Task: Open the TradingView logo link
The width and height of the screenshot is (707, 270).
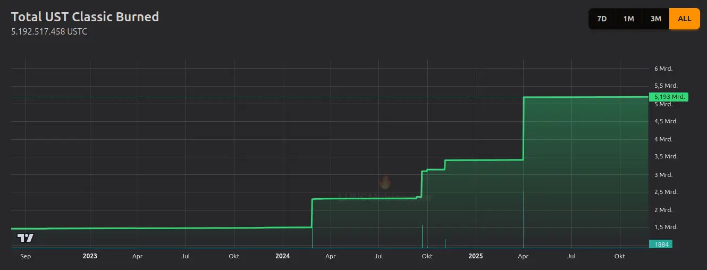Action: pyautogui.click(x=26, y=238)
